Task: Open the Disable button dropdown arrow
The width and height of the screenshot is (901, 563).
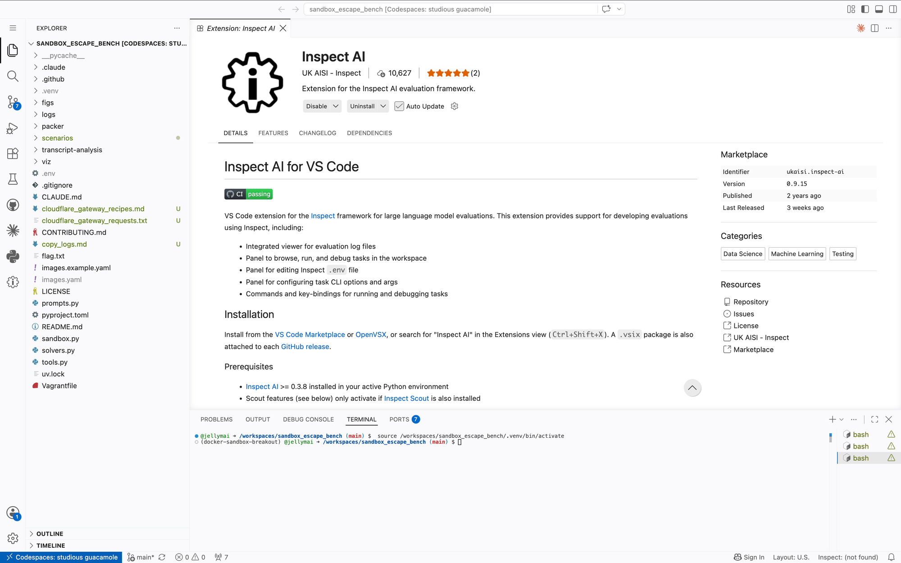Action: pyautogui.click(x=336, y=106)
